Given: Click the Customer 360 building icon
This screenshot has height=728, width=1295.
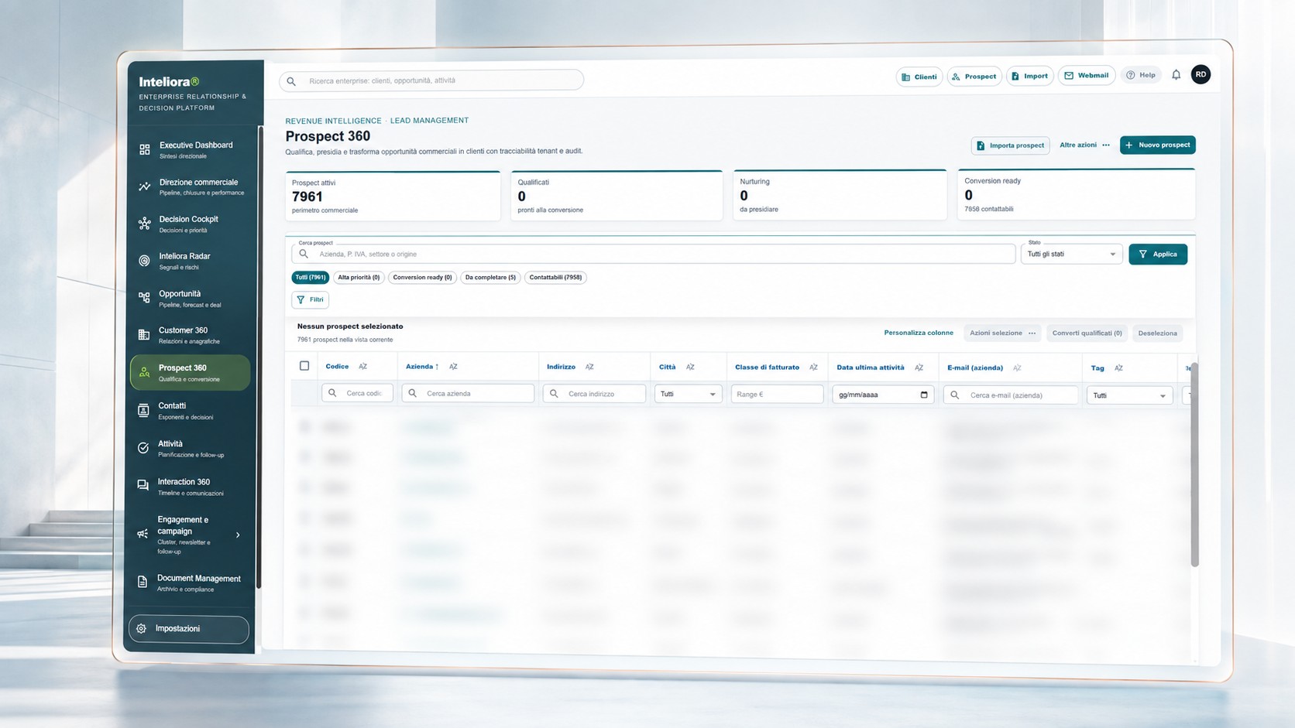Looking at the screenshot, I should pyautogui.click(x=143, y=335).
